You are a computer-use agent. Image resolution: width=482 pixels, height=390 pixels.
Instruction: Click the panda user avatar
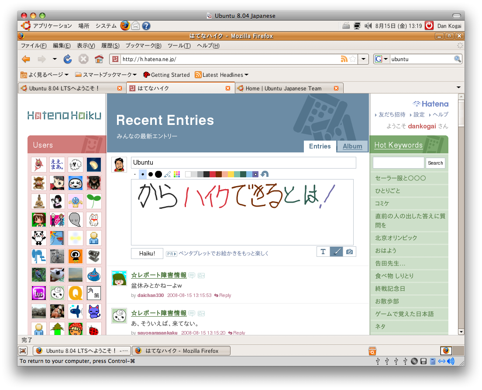[39, 238]
